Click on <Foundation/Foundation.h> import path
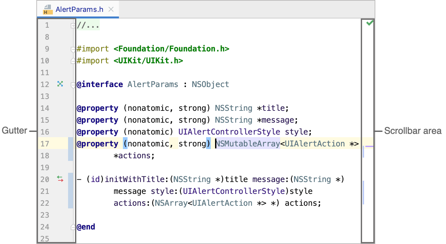Image resolution: width=446 pixels, height=244 pixels. pyautogui.click(x=171, y=49)
